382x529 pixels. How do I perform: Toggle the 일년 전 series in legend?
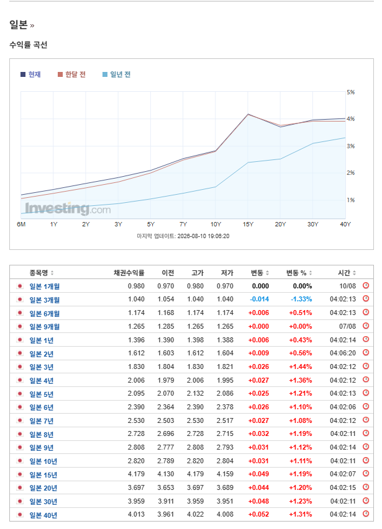(x=117, y=74)
